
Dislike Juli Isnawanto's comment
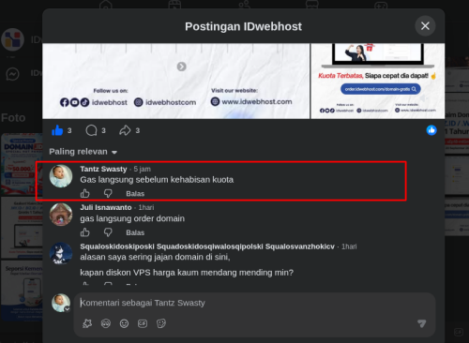[x=108, y=232]
